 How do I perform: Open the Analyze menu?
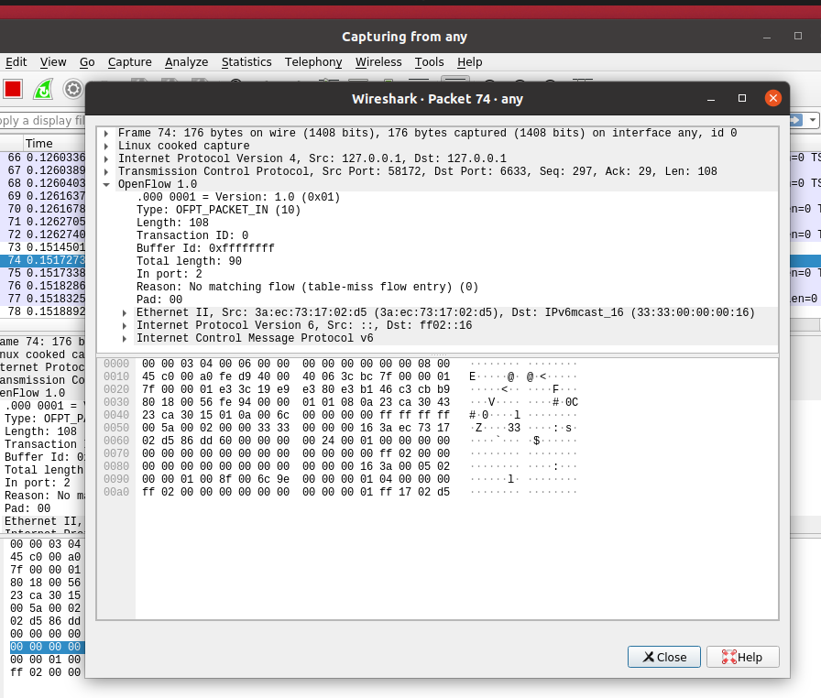[186, 61]
